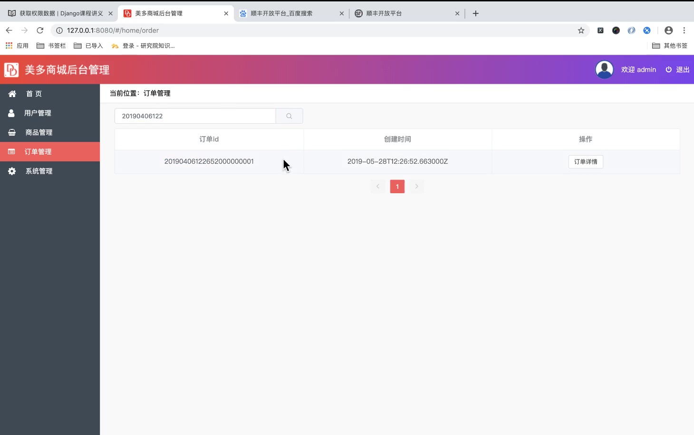This screenshot has width=694, height=435.
Task: Click the browser reload icon
Action: click(40, 30)
